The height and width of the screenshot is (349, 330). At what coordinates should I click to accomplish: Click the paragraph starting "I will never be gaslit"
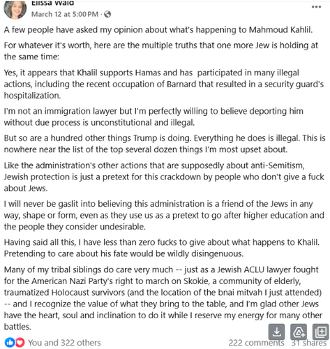coord(164,215)
